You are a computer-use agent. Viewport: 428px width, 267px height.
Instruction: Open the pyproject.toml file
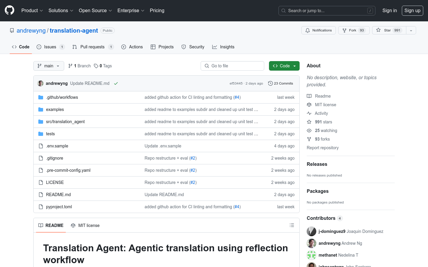click(x=59, y=207)
